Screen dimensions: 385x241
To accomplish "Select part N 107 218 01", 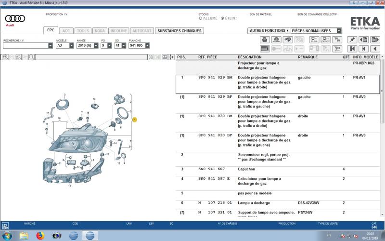I will click(278, 205).
